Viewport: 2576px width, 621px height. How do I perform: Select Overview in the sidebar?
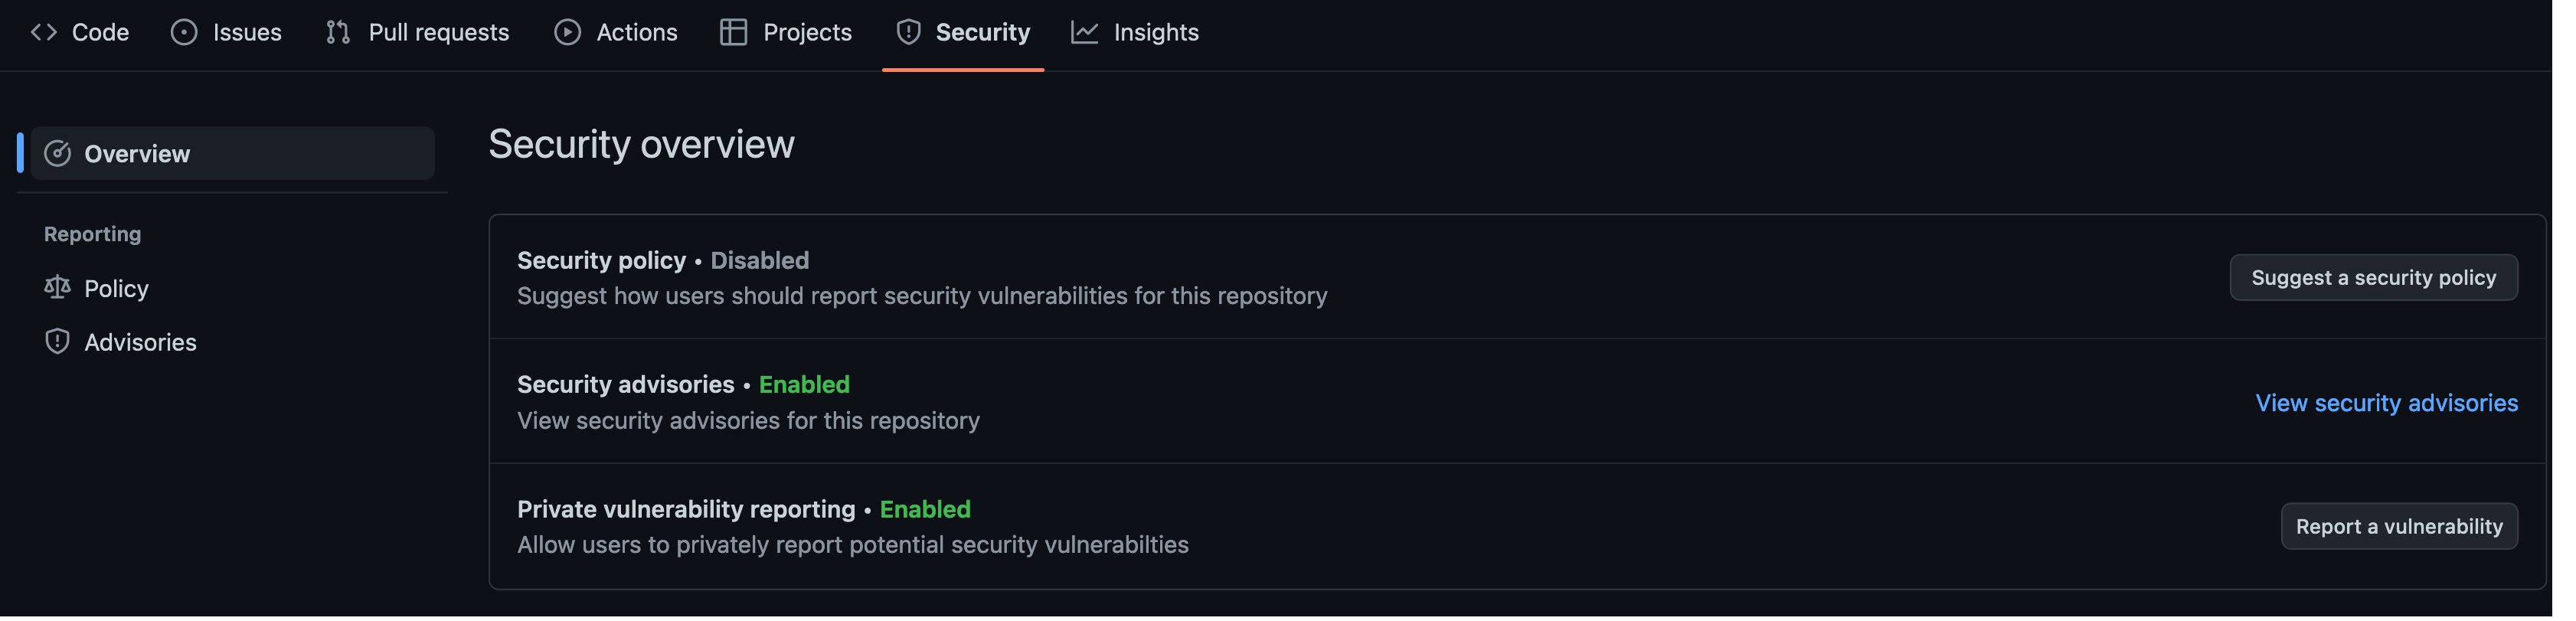pyautogui.click(x=137, y=153)
